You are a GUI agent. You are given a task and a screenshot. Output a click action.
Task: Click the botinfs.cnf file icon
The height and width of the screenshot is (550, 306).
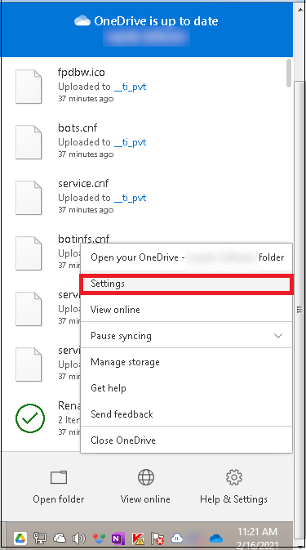[x=29, y=253]
